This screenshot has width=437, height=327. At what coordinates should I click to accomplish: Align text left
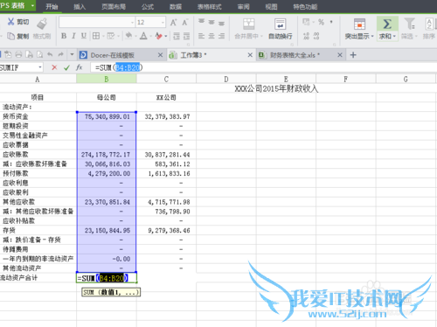(x=202, y=36)
